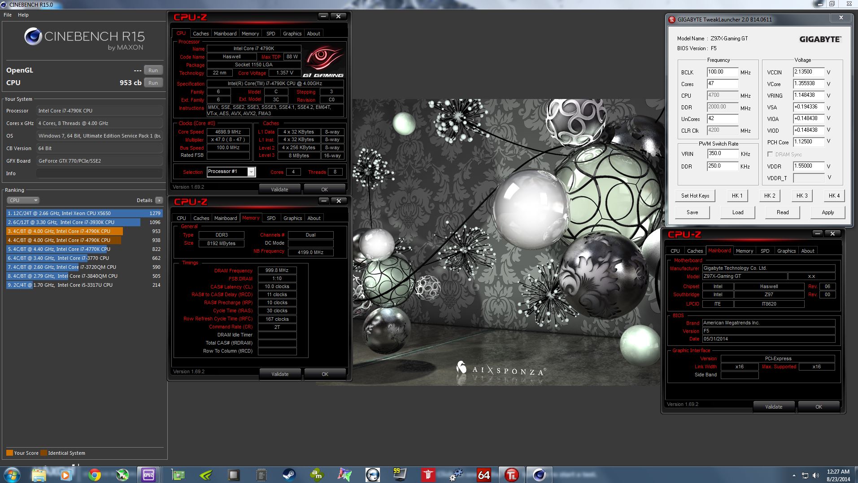Launch Windows Media Player from taskbar

(66, 474)
